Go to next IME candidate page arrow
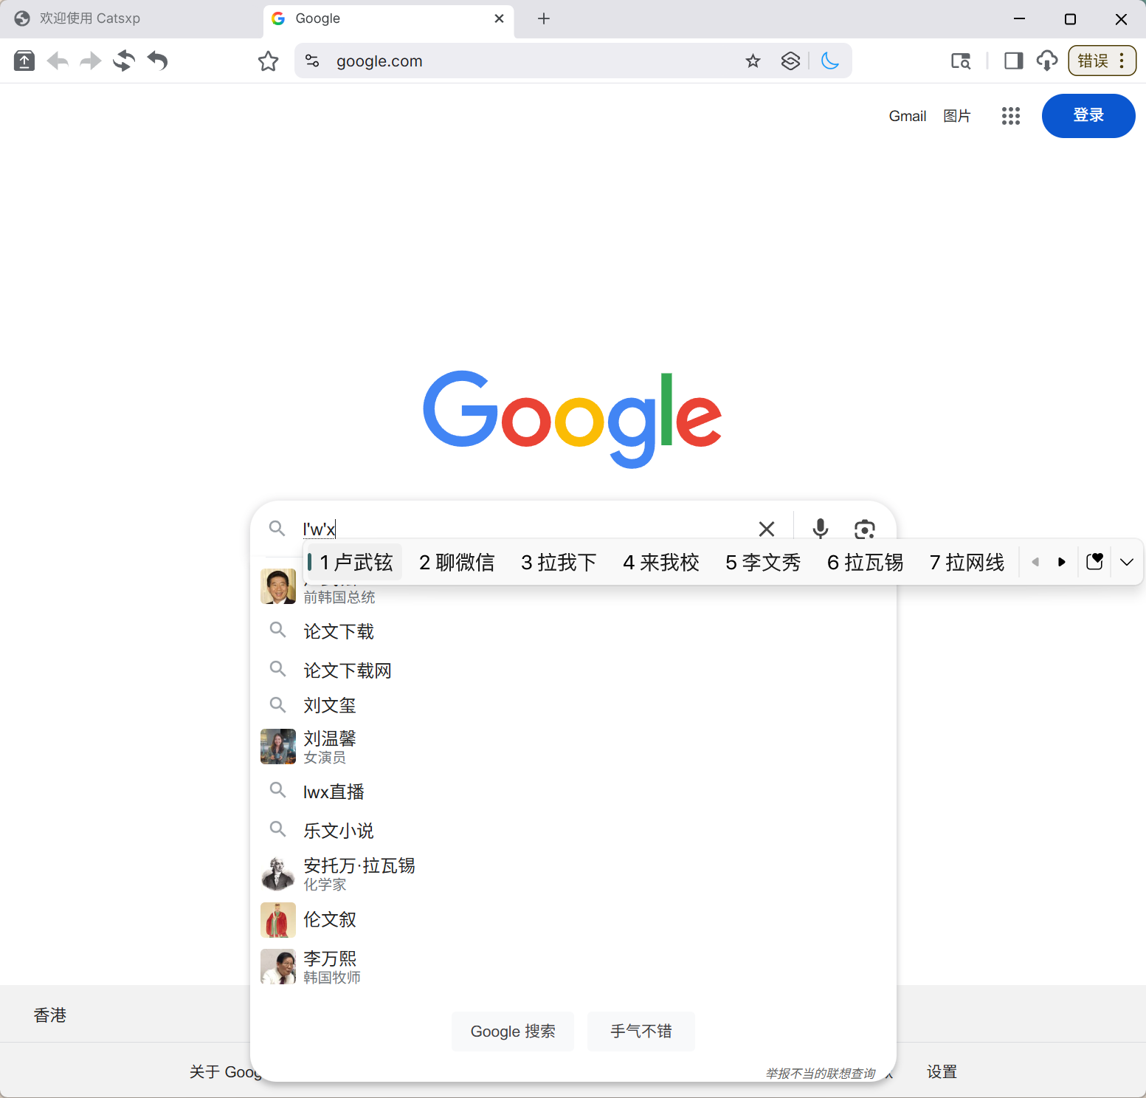The width and height of the screenshot is (1146, 1098). (1062, 562)
